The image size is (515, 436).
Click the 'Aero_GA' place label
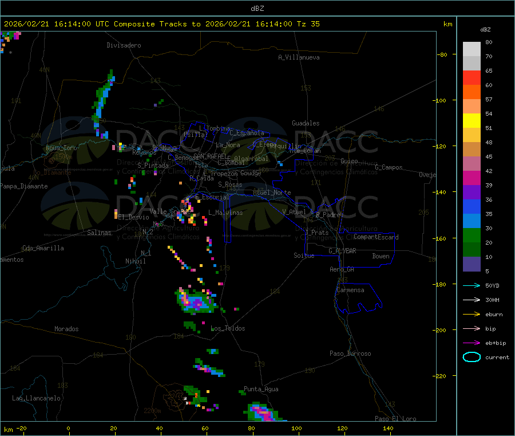[342, 269]
